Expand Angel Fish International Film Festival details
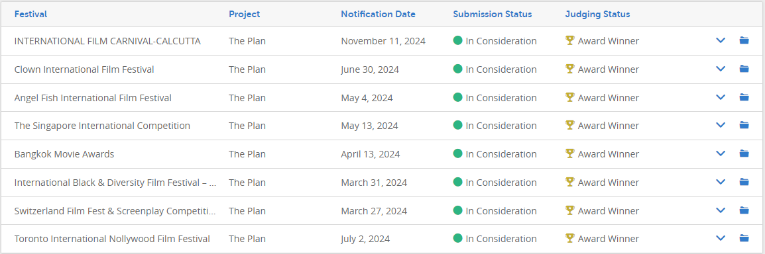 tap(720, 97)
